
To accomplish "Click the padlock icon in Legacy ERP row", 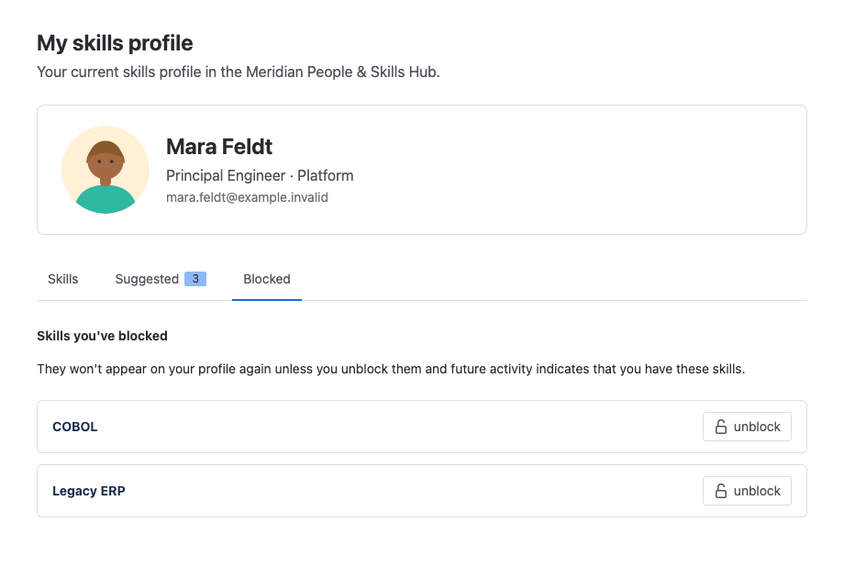I will [x=721, y=491].
